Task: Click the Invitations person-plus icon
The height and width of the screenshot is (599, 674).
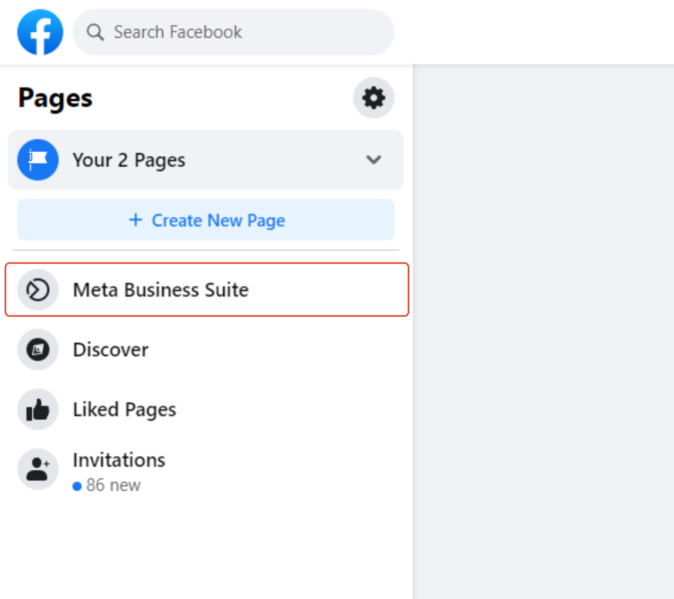Action: click(x=38, y=469)
